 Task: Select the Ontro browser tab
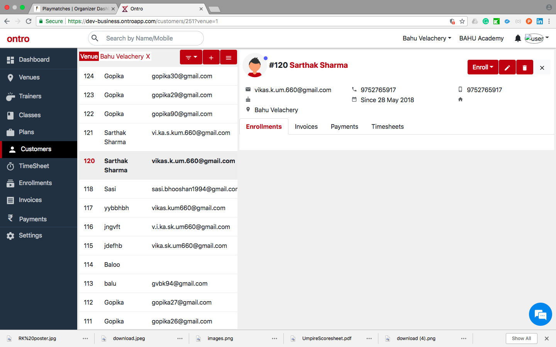coord(162,8)
